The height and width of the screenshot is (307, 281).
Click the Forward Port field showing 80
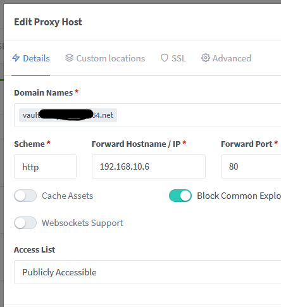point(251,166)
